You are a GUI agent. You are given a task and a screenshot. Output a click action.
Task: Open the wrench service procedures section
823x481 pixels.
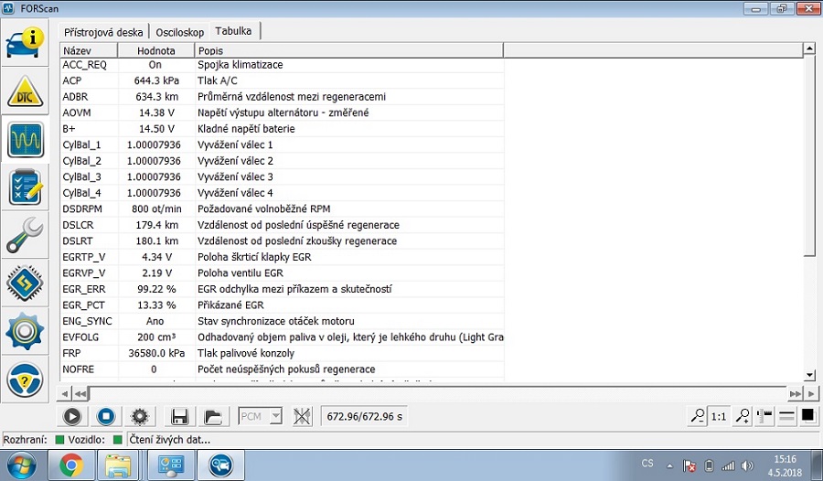27,236
